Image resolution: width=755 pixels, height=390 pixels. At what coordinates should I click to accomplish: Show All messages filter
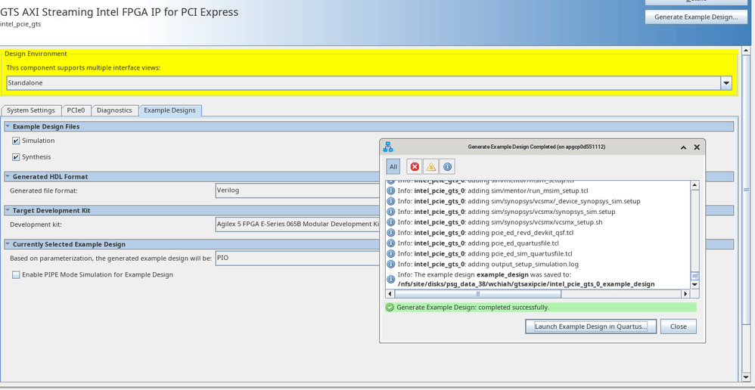393,167
